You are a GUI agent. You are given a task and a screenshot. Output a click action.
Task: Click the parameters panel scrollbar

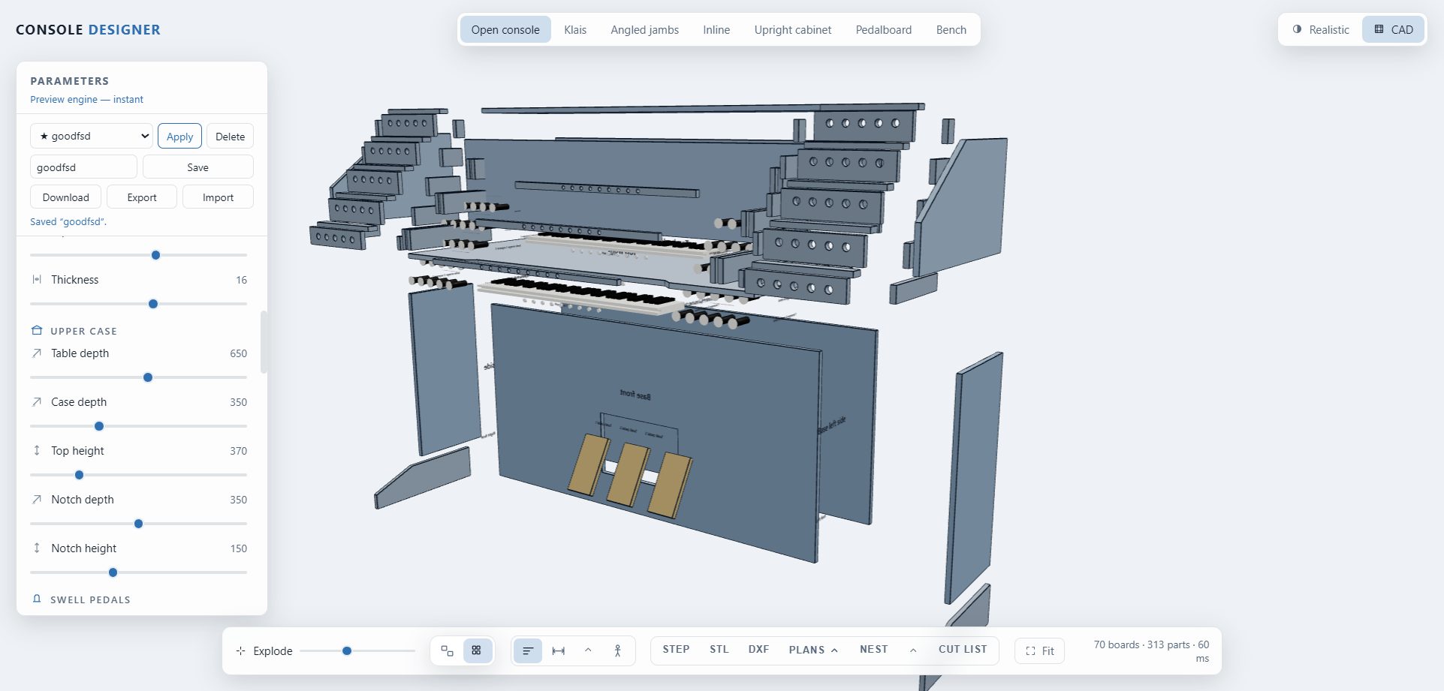(264, 342)
